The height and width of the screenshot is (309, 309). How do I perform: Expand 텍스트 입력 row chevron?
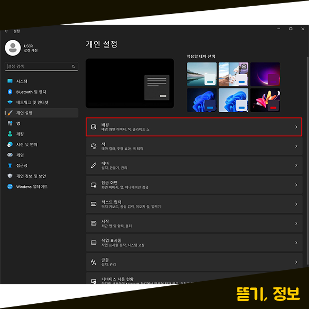(x=296, y=204)
